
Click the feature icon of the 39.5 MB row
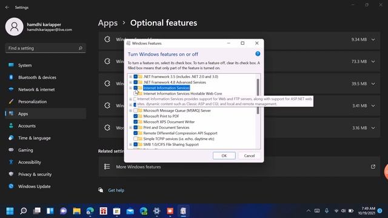coord(107,84)
